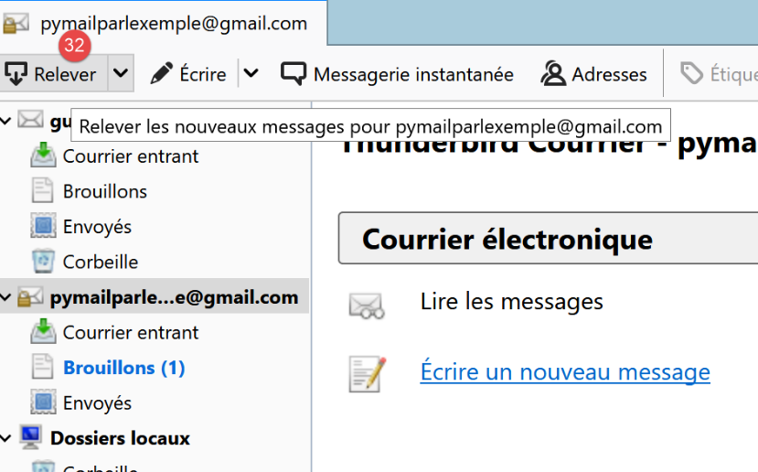Screen dimensions: 758x472
Task: Click the Étiquette tag icon
Action: [692, 74]
